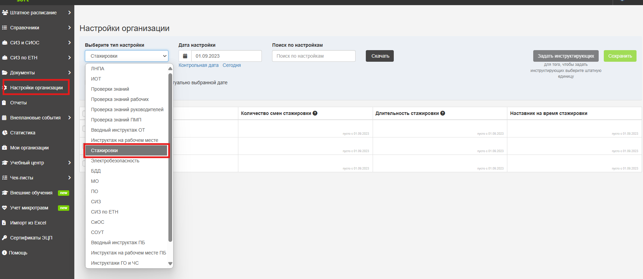The image size is (643, 279).
Task: Click the Учебный центр graduation cap icon
Action: point(5,163)
